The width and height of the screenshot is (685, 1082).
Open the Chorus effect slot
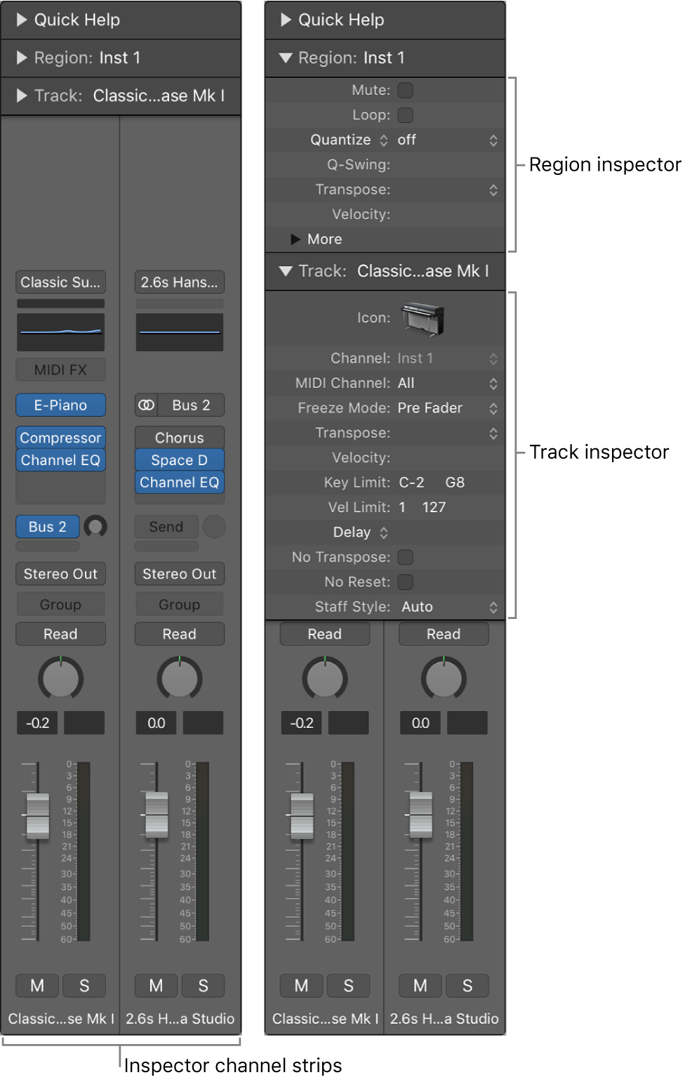pos(180,438)
